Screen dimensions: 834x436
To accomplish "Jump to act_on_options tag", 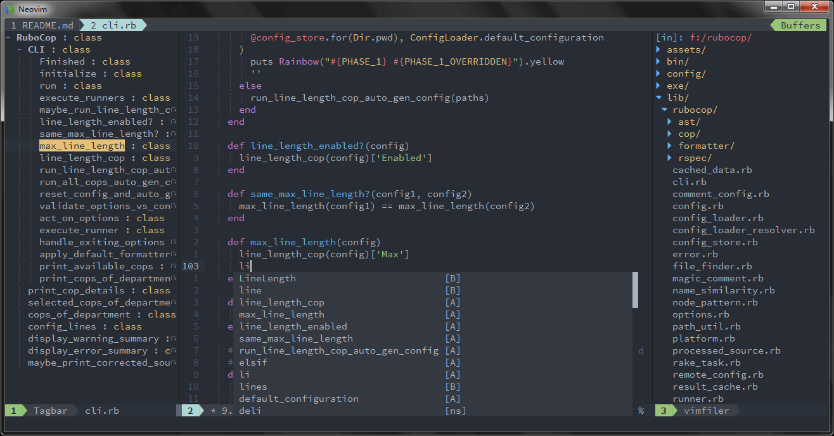I will coord(79,218).
